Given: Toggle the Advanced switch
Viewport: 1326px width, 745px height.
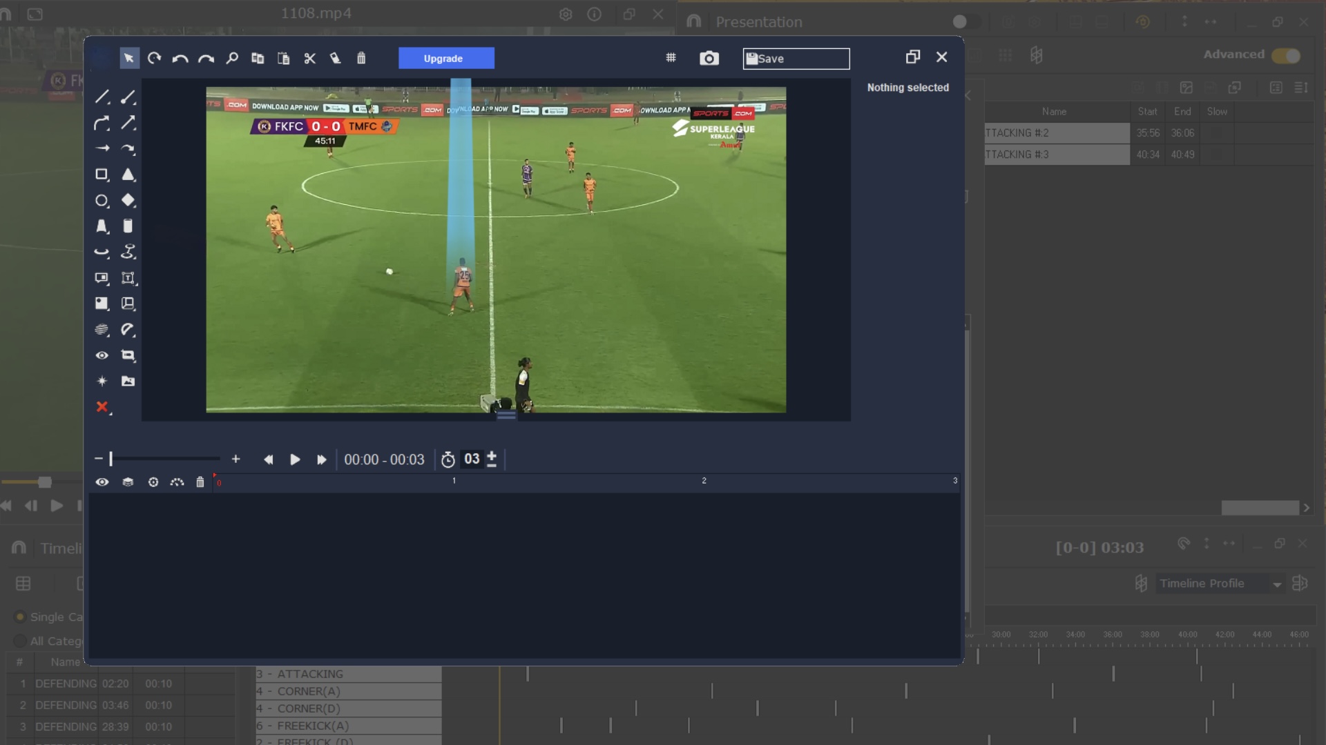Looking at the screenshot, I should click(x=1285, y=55).
